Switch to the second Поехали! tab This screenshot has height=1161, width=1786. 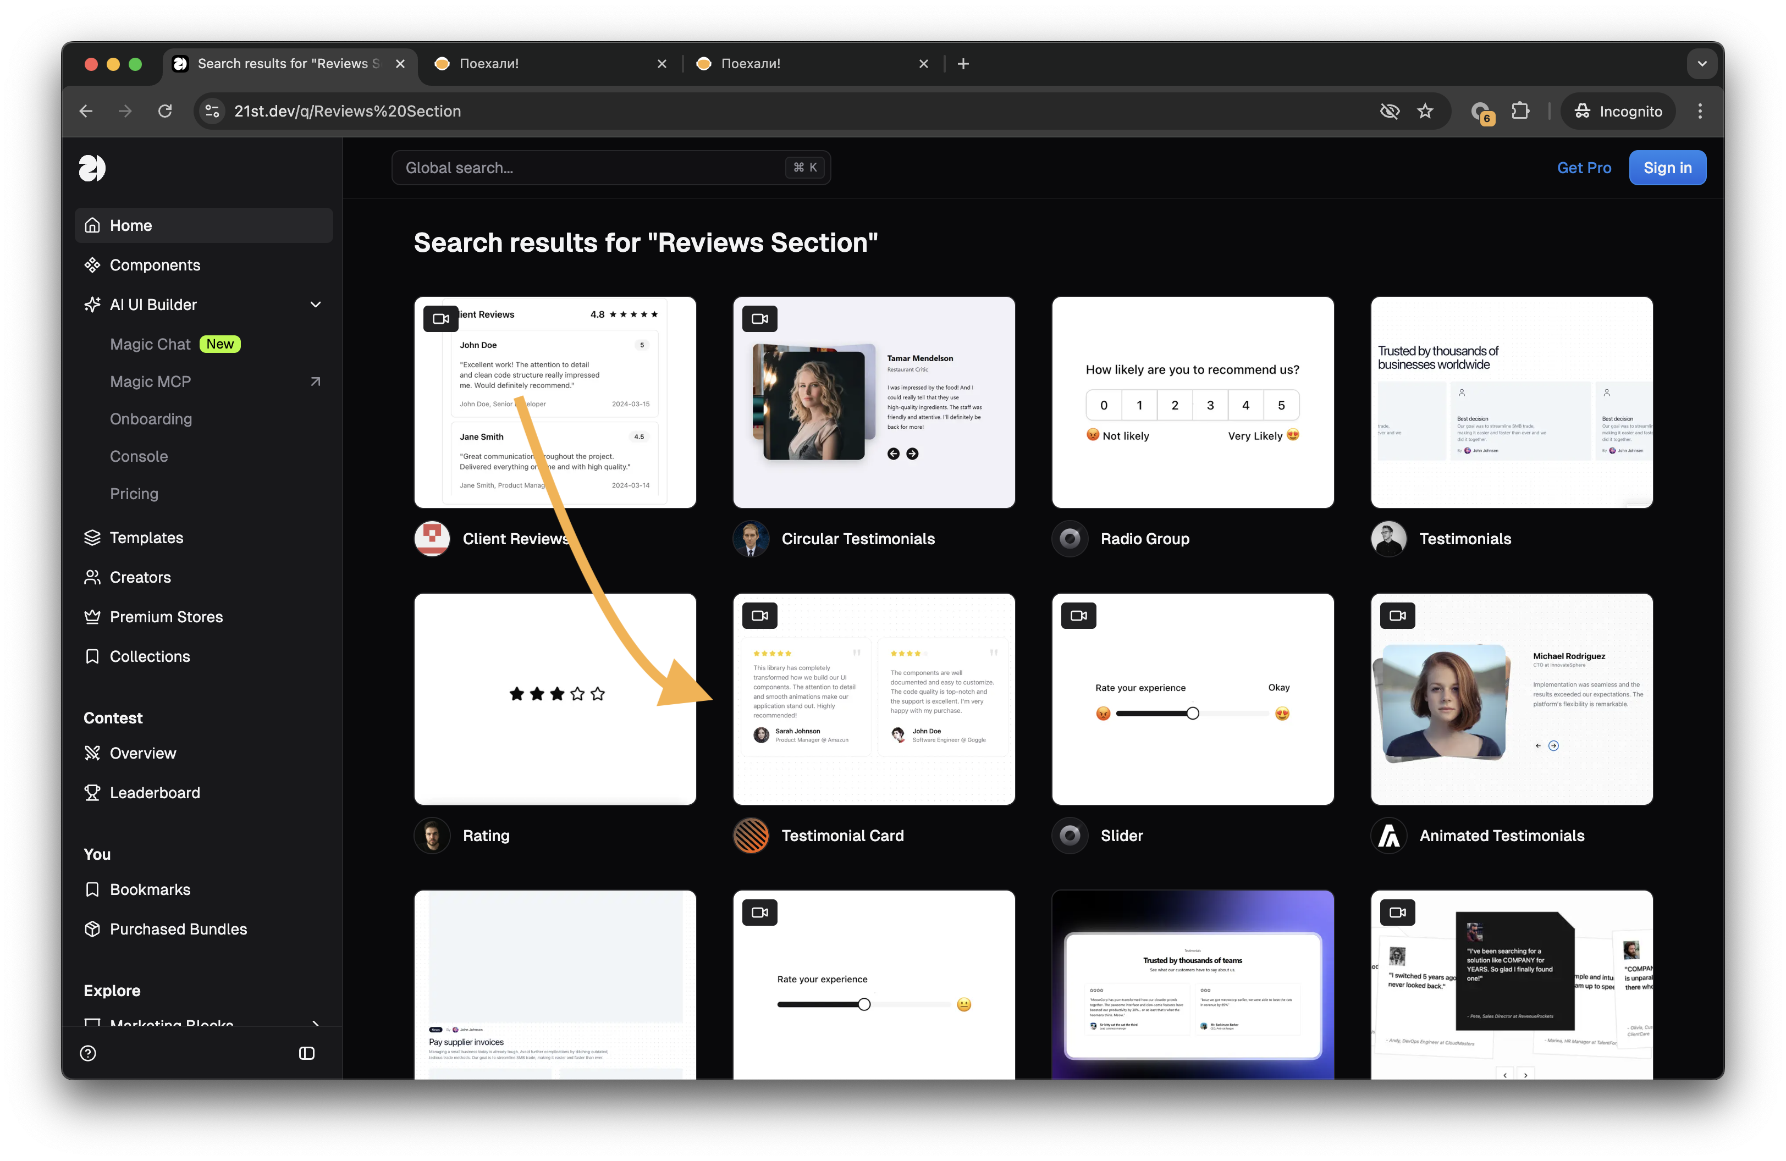pyautogui.click(x=751, y=64)
